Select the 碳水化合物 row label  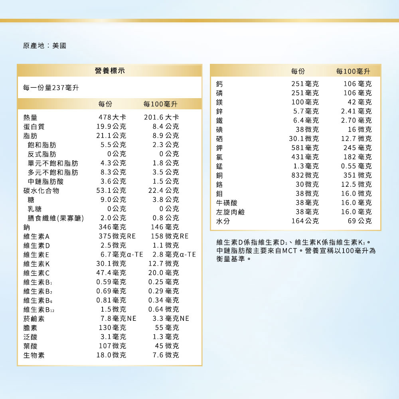41,191
